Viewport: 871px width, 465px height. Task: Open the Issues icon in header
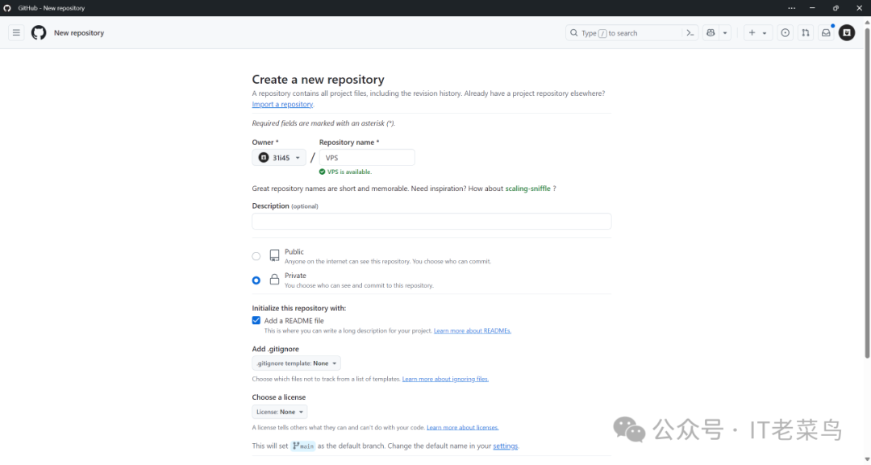coord(785,33)
